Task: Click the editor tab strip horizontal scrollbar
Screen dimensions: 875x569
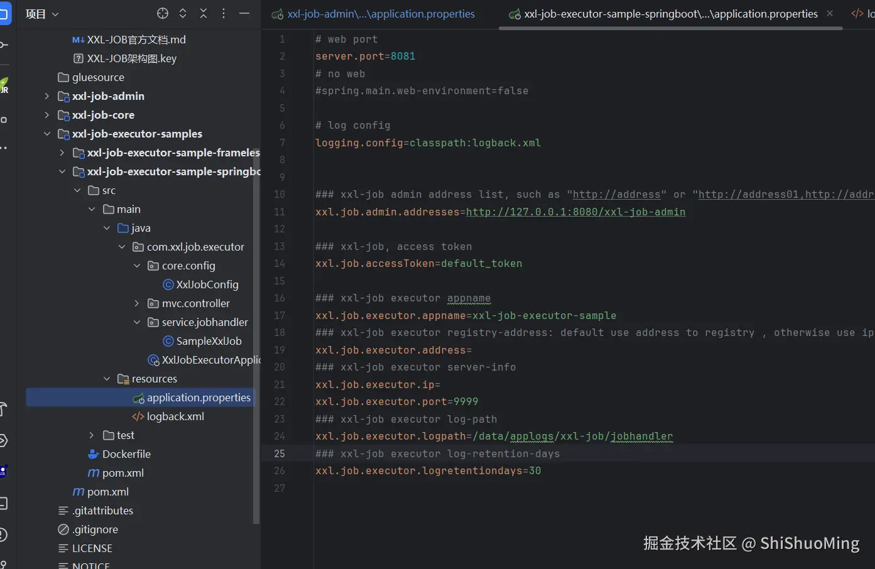Action: click(x=671, y=28)
